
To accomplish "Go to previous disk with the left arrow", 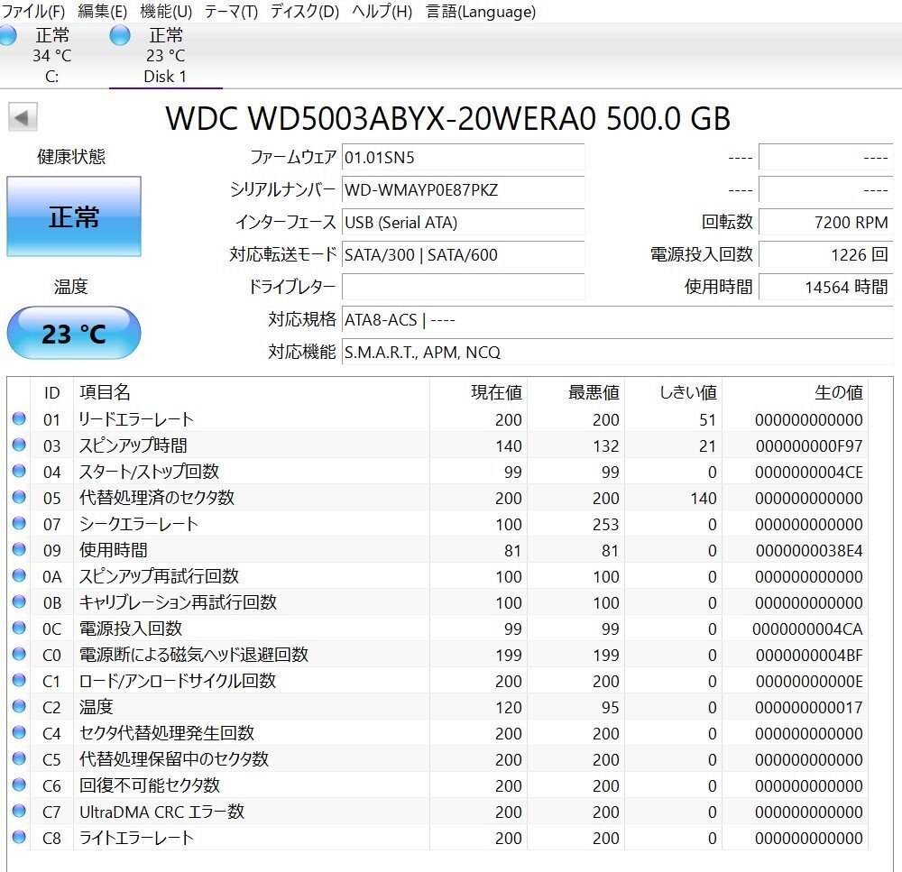I will 23,117.
